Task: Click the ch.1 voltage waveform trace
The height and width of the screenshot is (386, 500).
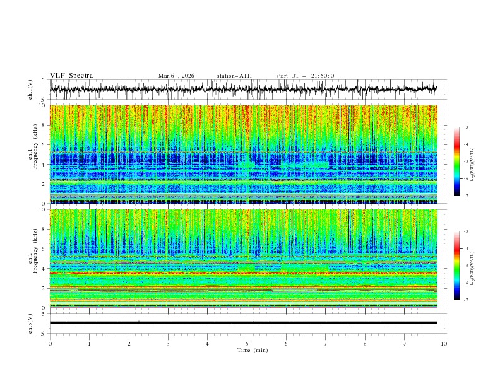Action: point(243,89)
